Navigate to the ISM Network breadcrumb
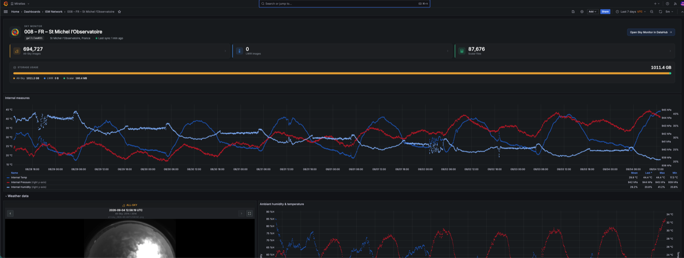Image resolution: width=684 pixels, height=258 pixels. (x=54, y=12)
